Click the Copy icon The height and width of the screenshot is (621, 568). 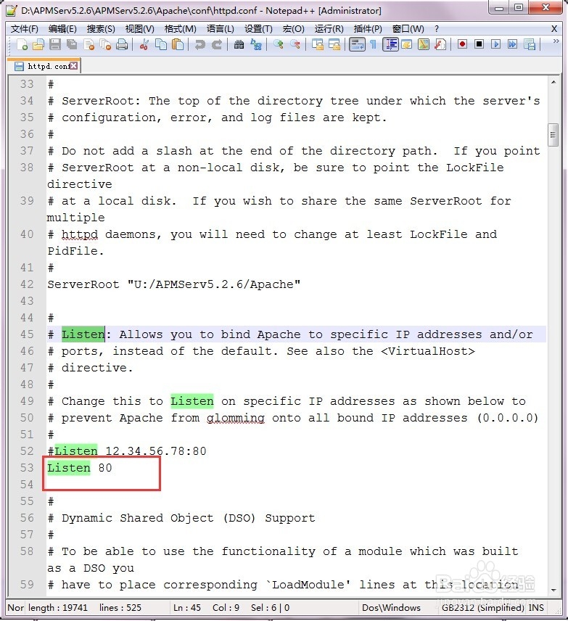pyautogui.click(x=161, y=44)
